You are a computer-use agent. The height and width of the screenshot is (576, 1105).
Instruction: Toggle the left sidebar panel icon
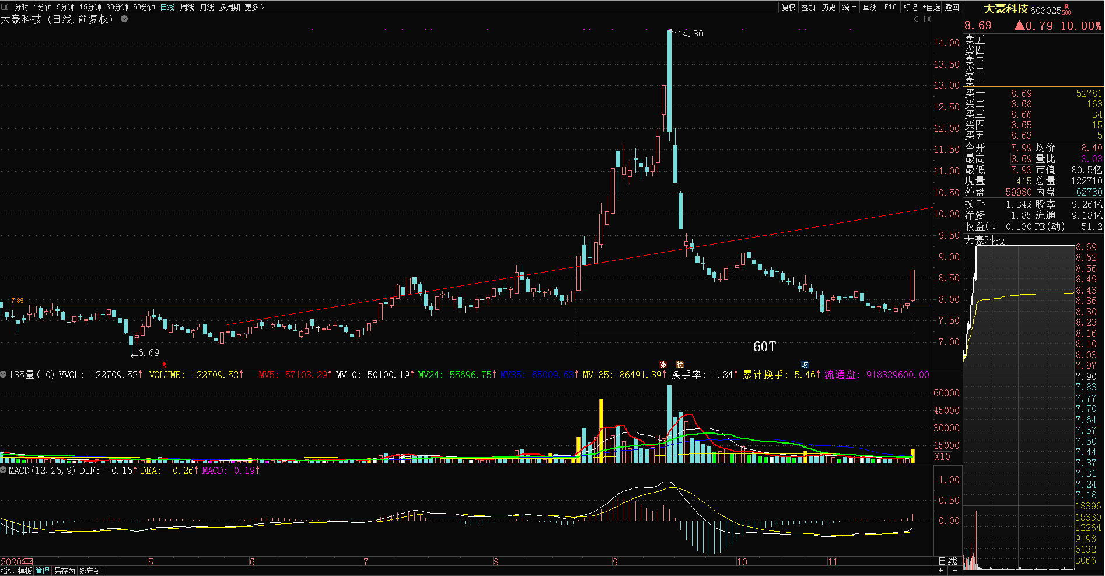(5, 7)
